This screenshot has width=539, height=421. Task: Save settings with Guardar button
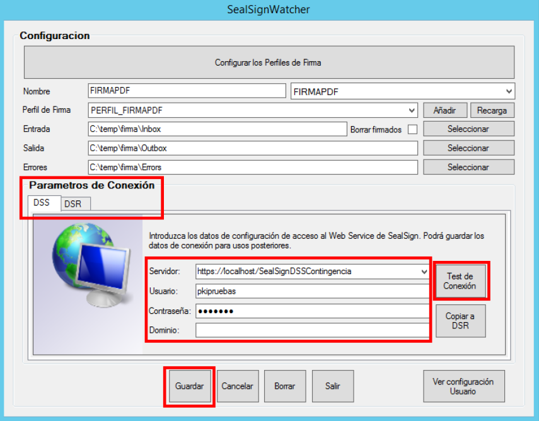190,386
